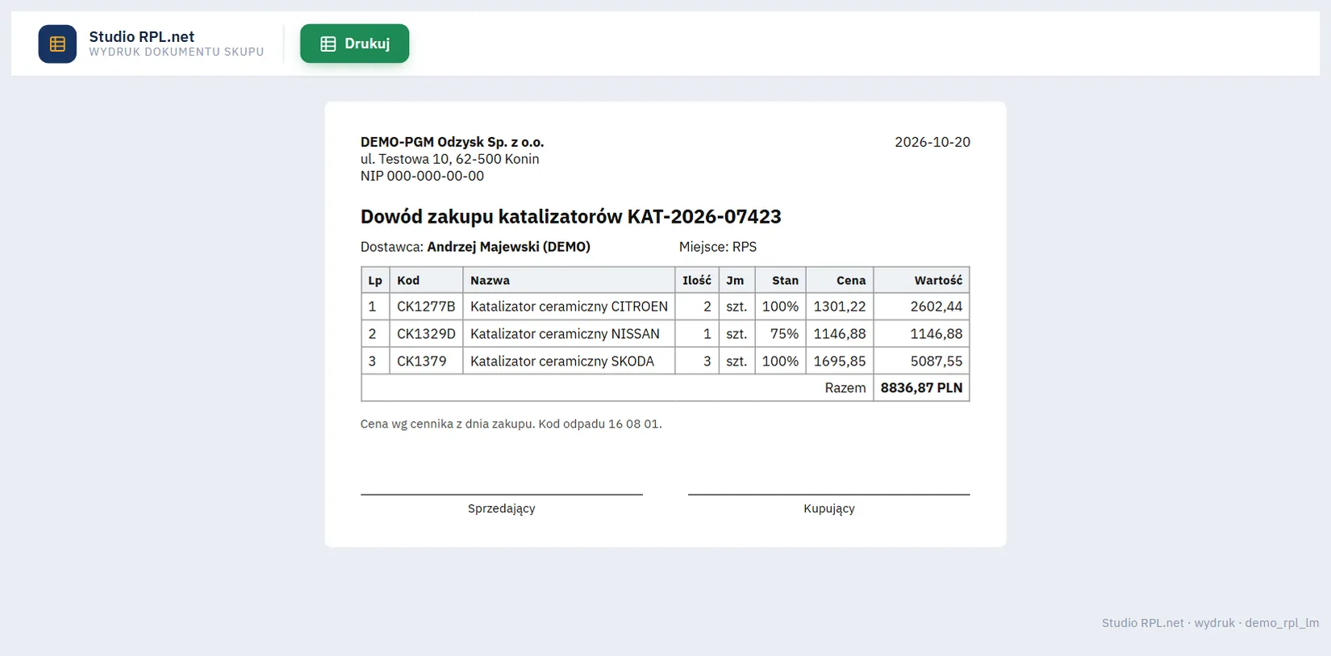Click the value 5087,55 cell
The height and width of the screenshot is (656, 1331).
pyautogui.click(x=921, y=361)
